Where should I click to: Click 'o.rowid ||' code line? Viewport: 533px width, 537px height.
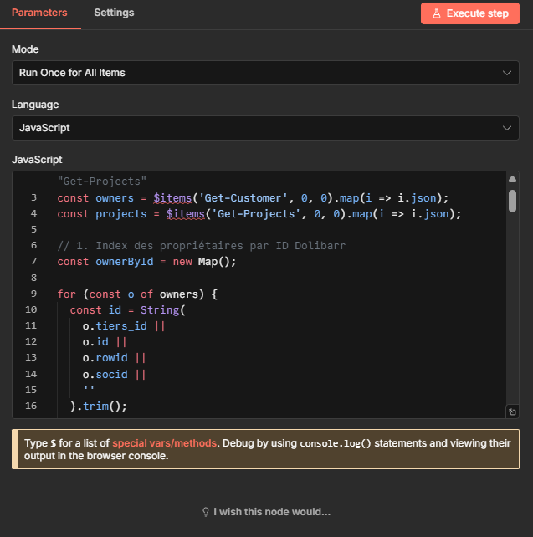pos(114,358)
